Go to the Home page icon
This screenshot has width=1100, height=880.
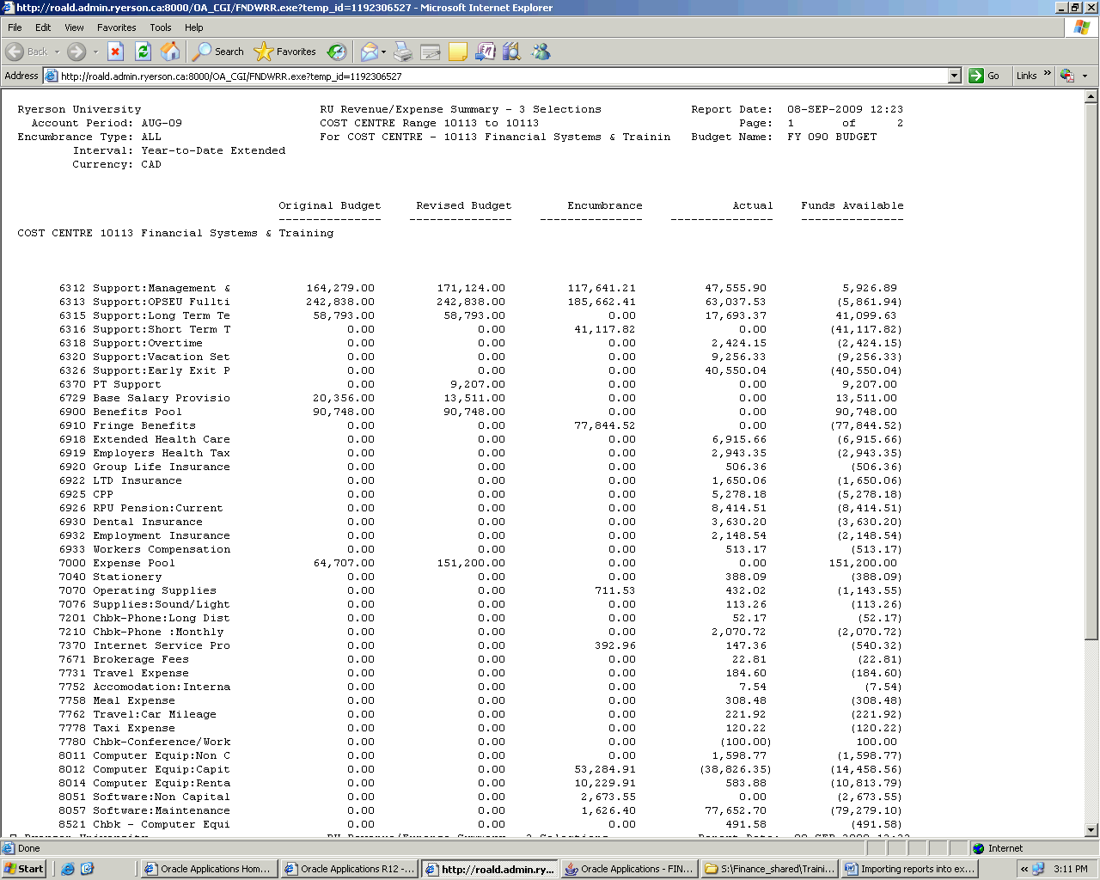coord(170,52)
